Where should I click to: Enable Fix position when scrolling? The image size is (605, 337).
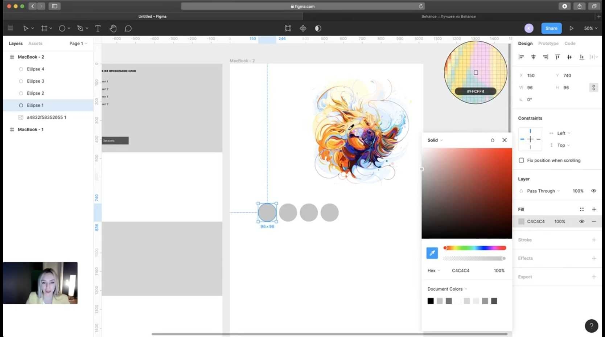pyautogui.click(x=521, y=160)
